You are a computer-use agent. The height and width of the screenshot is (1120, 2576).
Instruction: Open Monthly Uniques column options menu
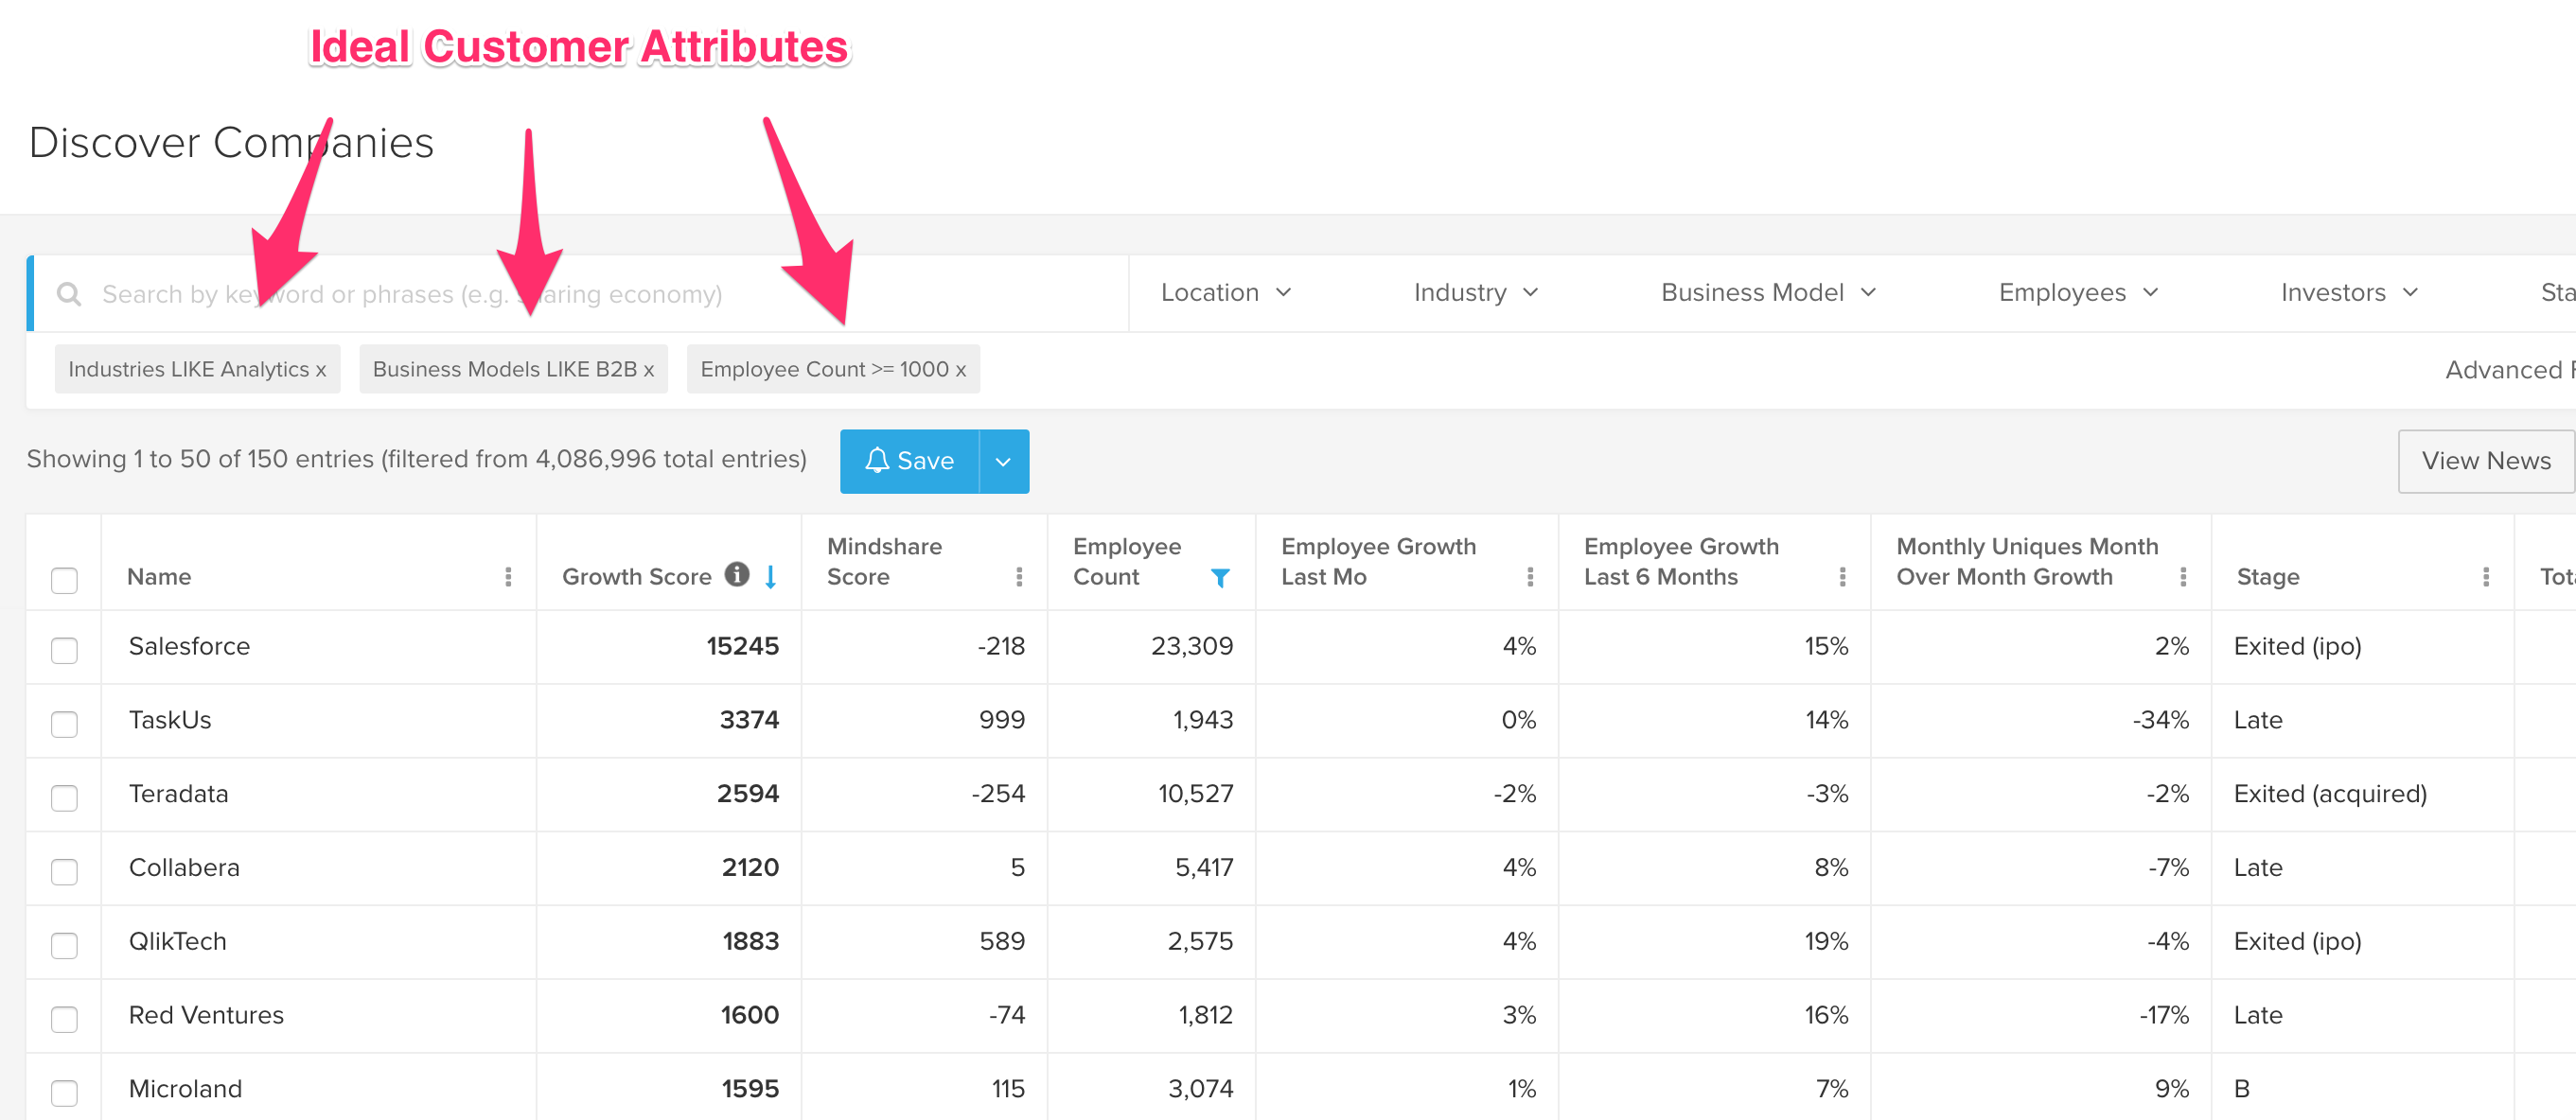(x=2183, y=577)
